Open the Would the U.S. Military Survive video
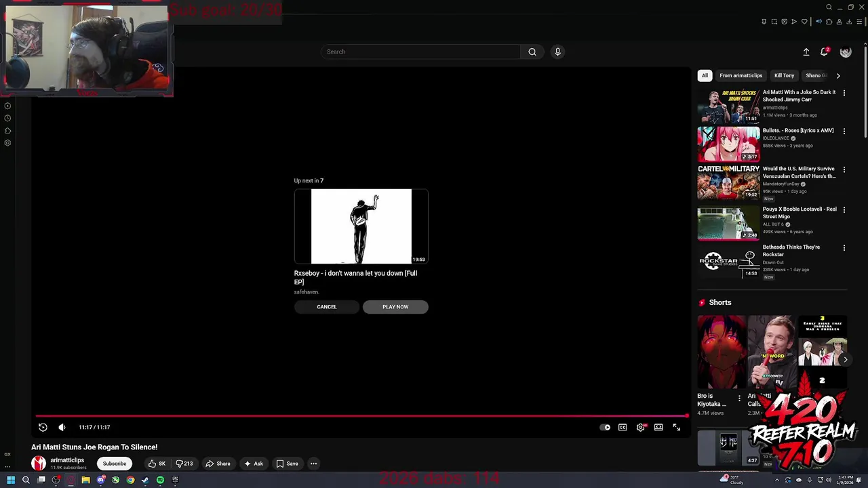The width and height of the screenshot is (868, 488). pyautogui.click(x=800, y=172)
